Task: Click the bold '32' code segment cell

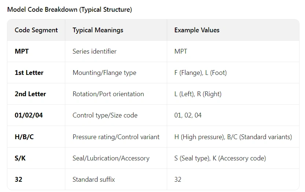Action: click(x=18, y=180)
